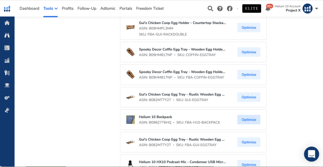Open the graduation cap sidebar icon
This screenshot has height=167, width=323.
7,85
